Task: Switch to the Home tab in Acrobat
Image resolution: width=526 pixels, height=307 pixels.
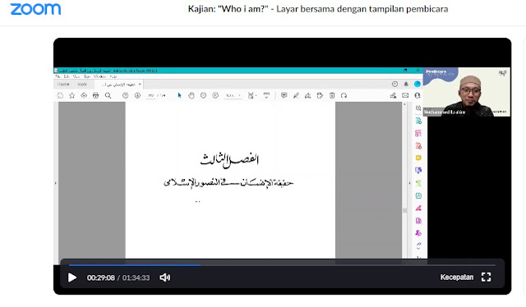Action: pos(63,85)
